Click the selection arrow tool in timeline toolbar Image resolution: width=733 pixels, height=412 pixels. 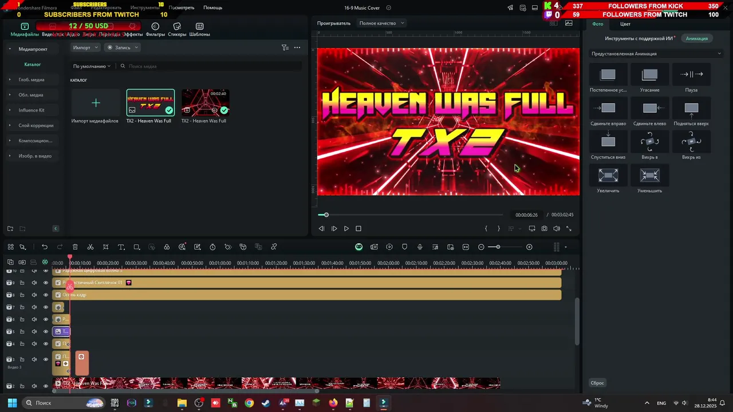click(23, 247)
